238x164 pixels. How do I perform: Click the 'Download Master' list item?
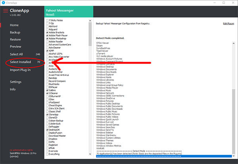(57, 136)
